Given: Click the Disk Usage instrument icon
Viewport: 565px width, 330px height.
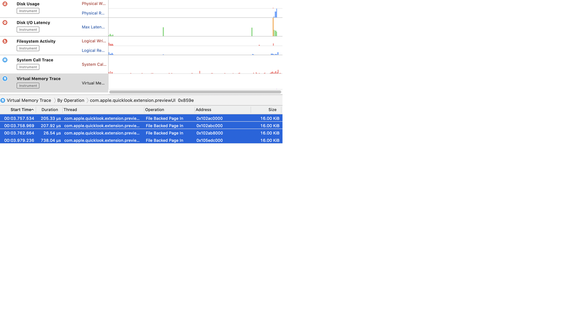Looking at the screenshot, I should pos(5,4).
